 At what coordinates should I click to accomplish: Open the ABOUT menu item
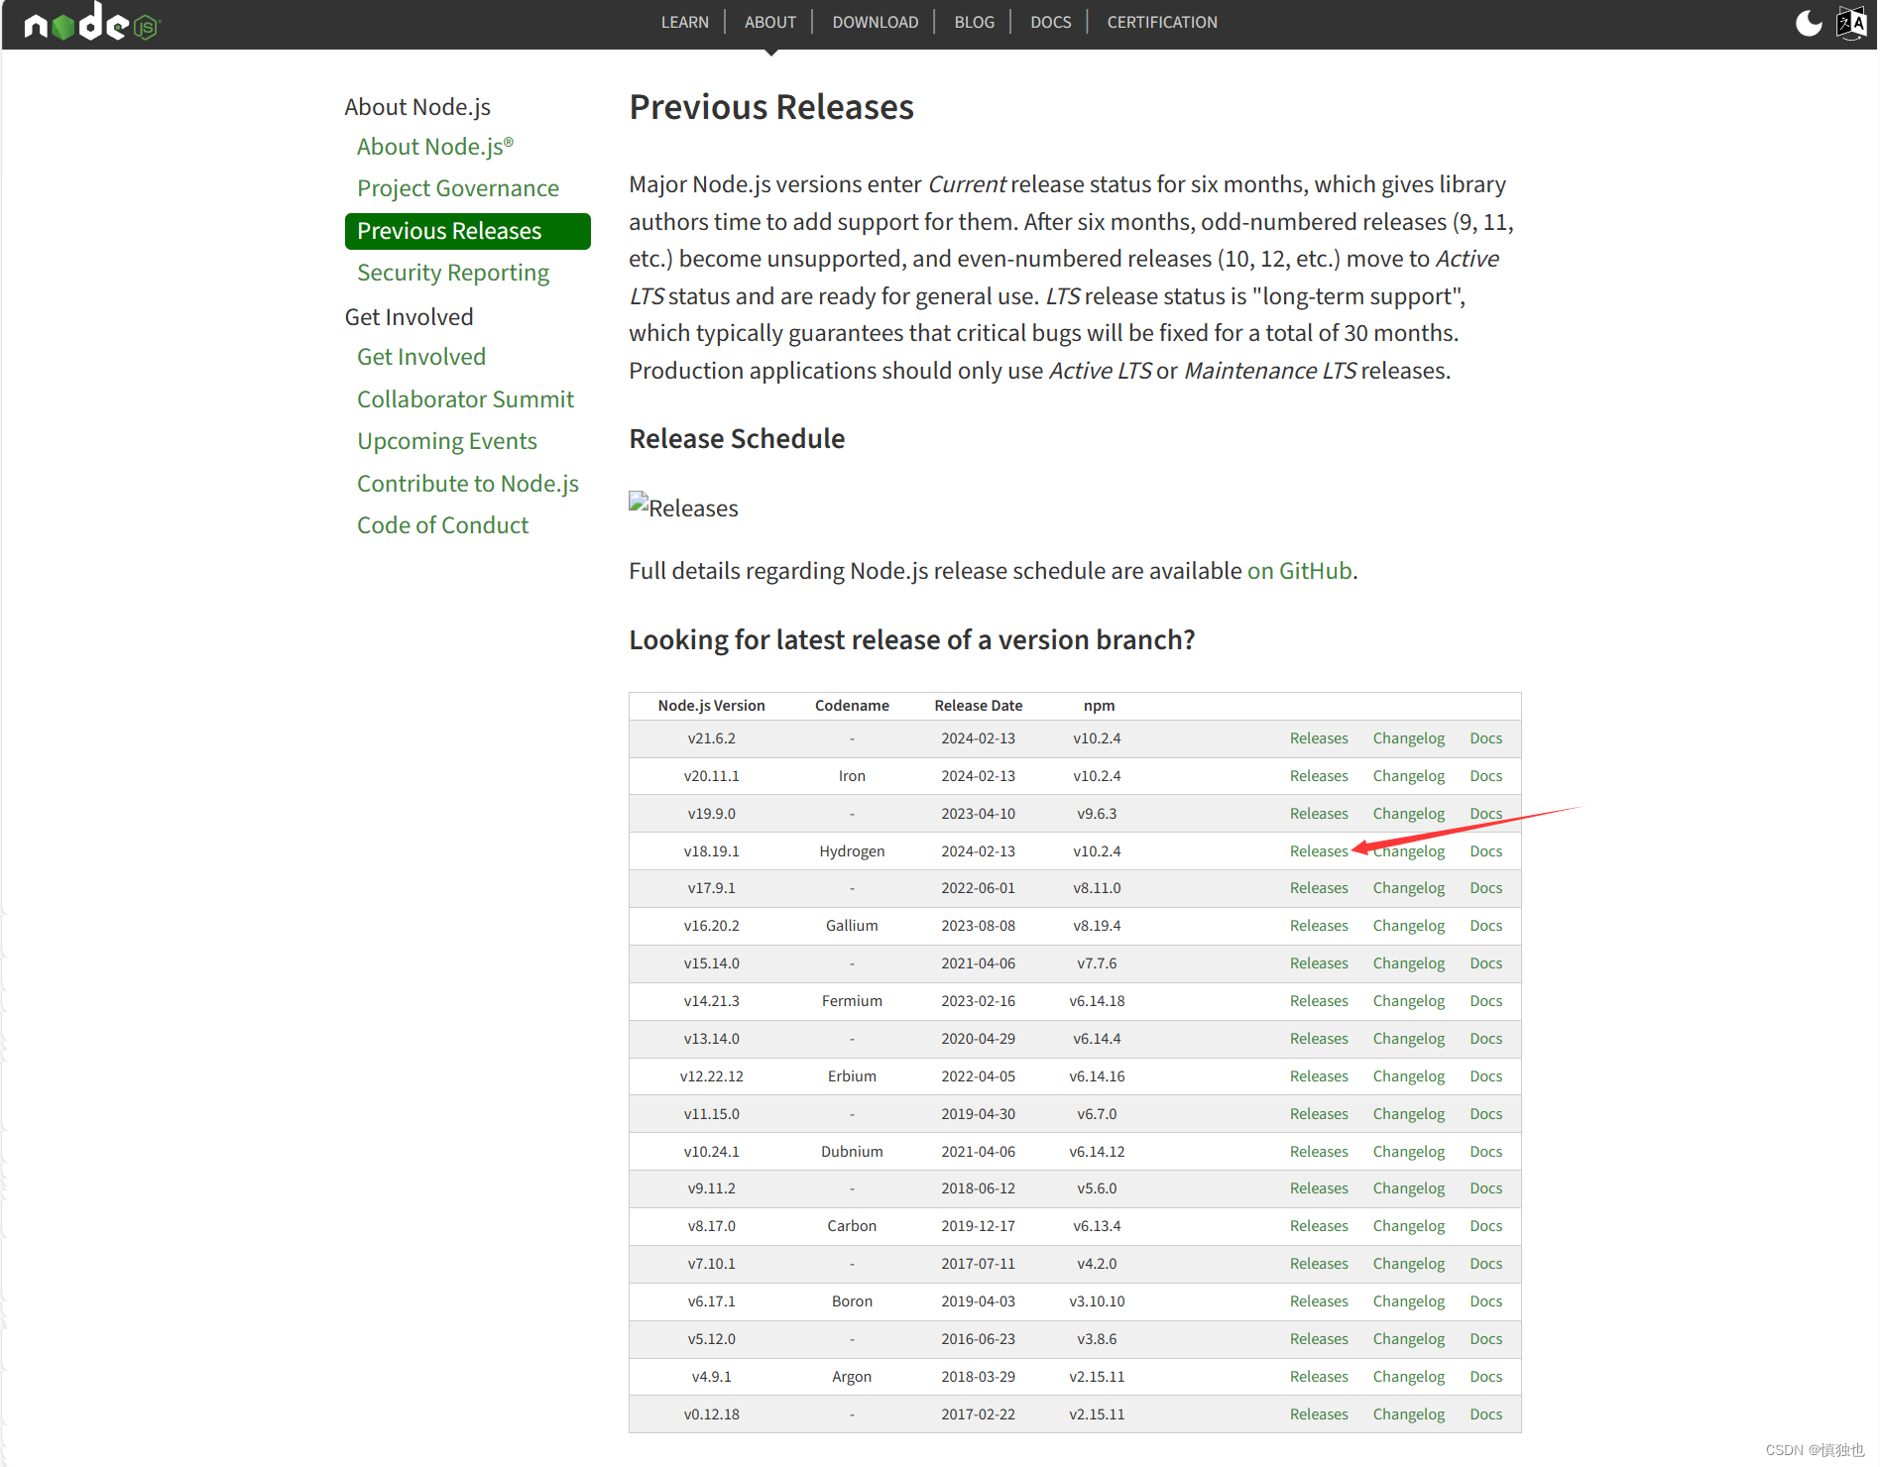769,22
